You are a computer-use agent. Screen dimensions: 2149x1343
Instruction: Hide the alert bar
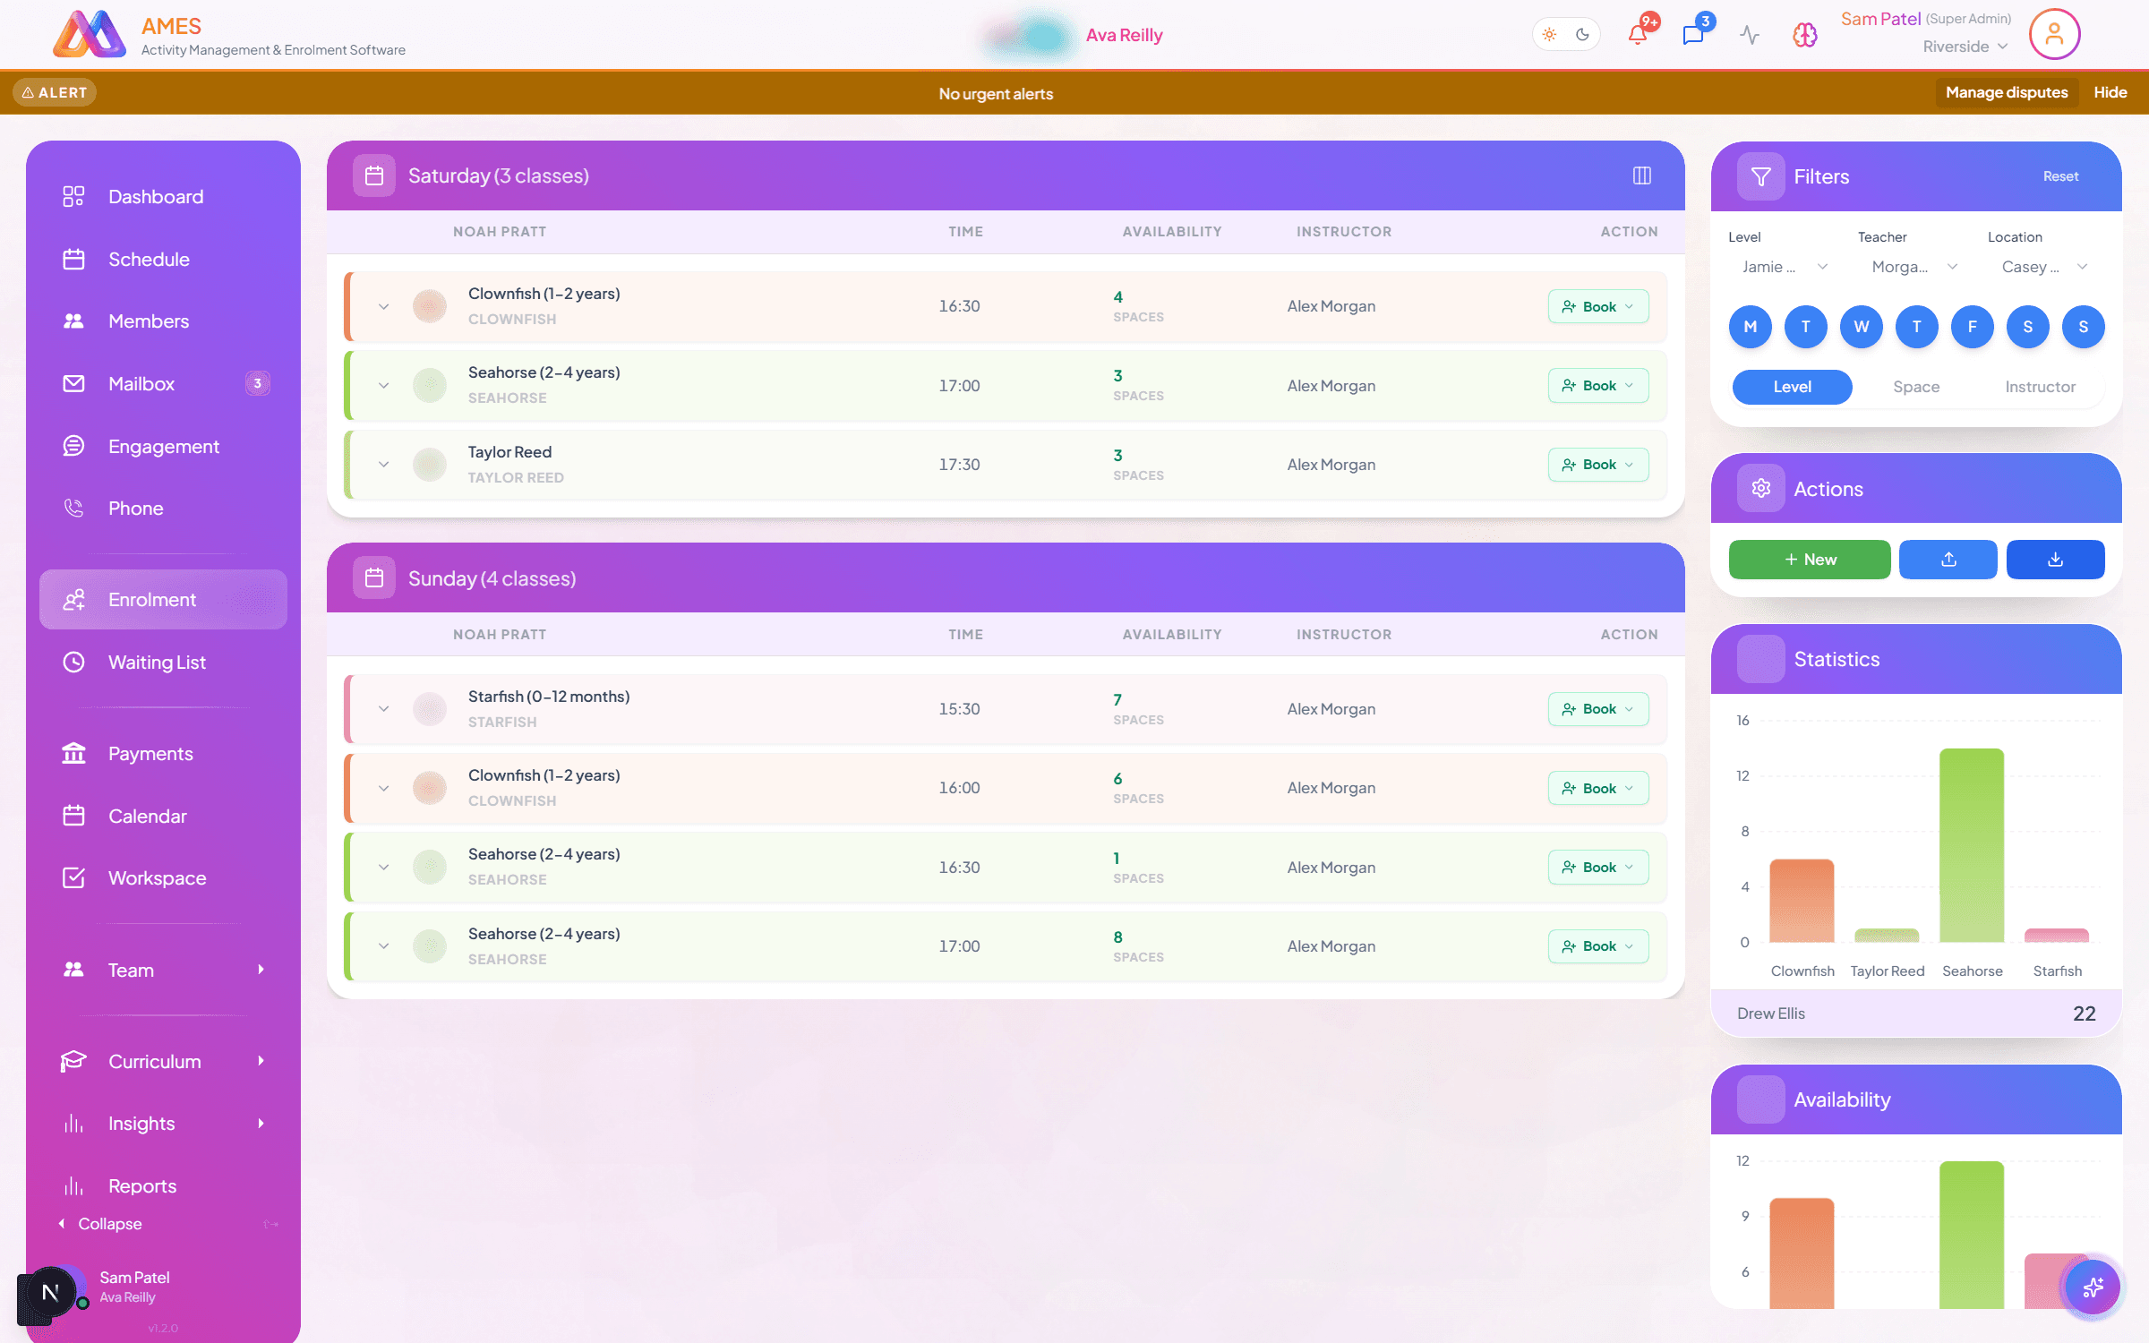2110,92
